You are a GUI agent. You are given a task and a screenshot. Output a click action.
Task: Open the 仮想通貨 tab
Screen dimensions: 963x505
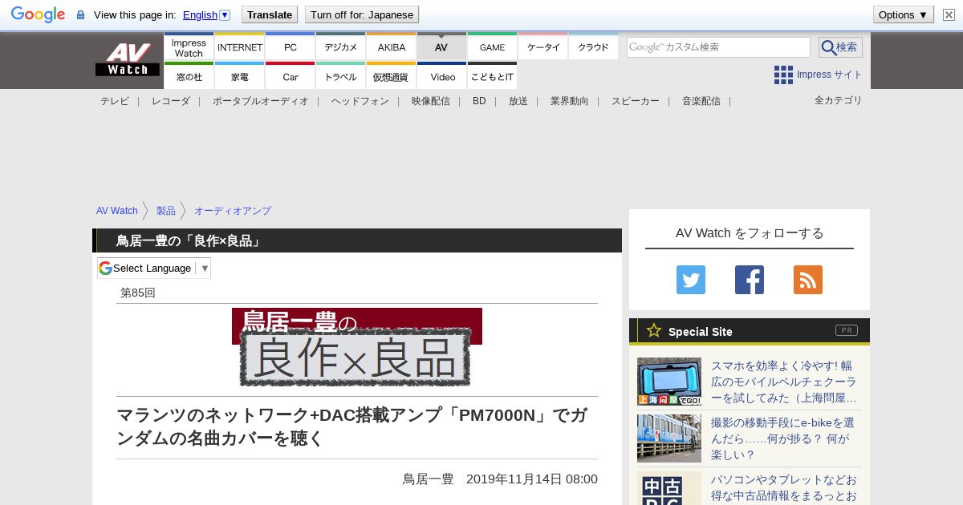coord(392,76)
